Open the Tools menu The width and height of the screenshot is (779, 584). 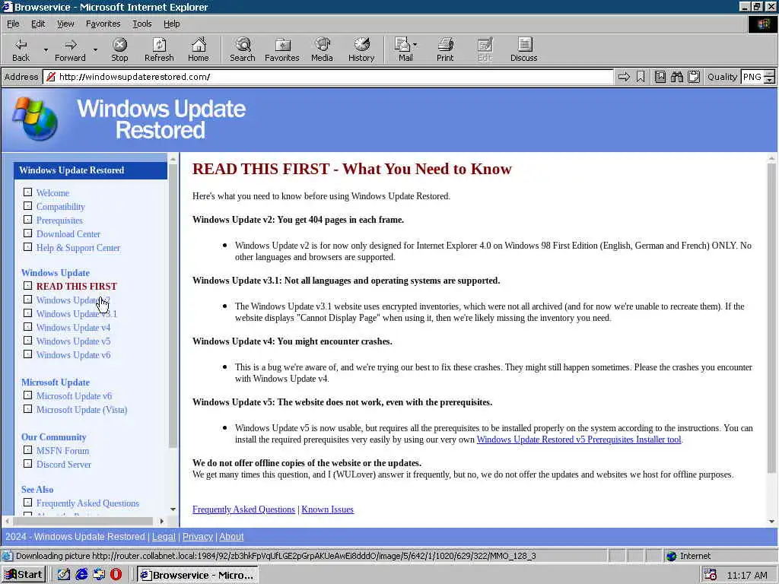[141, 24]
